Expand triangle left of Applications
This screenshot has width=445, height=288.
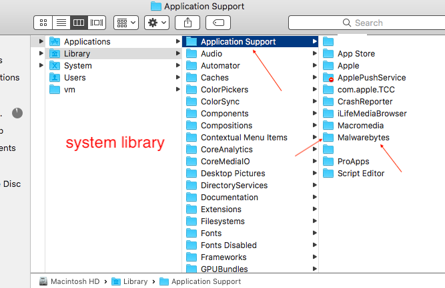[x=41, y=41]
